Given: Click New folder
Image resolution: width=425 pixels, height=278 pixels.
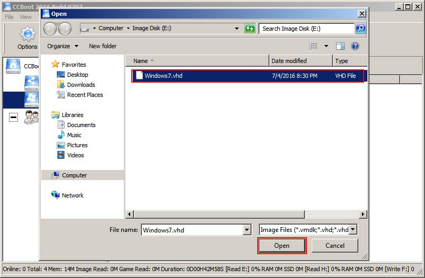Looking at the screenshot, I should (x=103, y=46).
